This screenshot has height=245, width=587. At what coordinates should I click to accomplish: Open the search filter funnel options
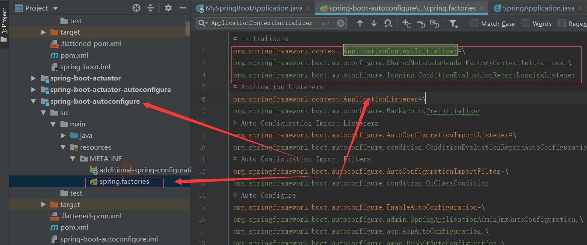click(x=453, y=24)
